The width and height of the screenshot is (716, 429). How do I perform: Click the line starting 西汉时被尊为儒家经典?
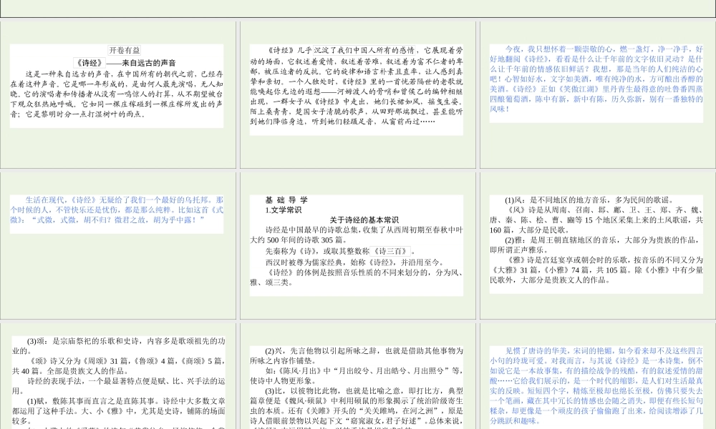coord(354,262)
